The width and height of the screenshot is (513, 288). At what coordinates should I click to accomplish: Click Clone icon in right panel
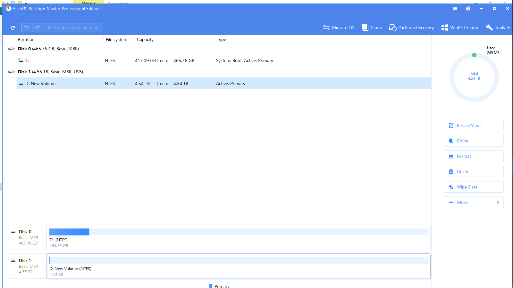click(451, 141)
